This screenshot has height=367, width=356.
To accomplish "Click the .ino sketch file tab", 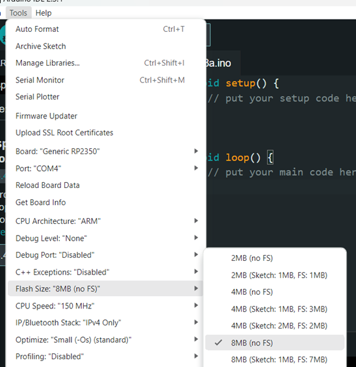I will tap(223, 63).
